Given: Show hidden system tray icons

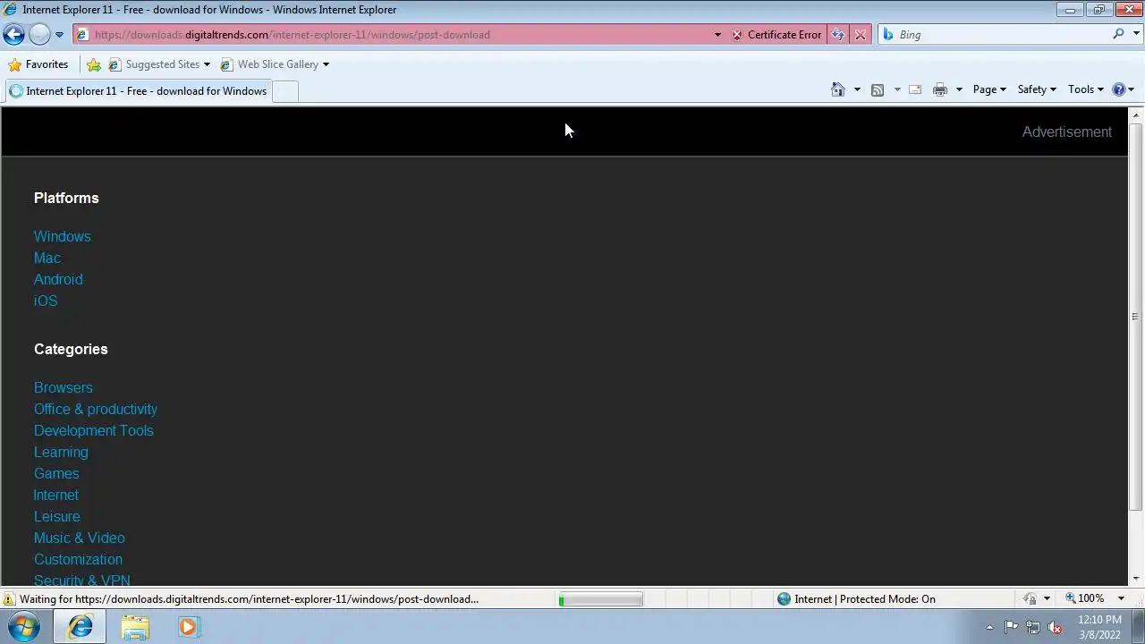Looking at the screenshot, I should point(989,627).
